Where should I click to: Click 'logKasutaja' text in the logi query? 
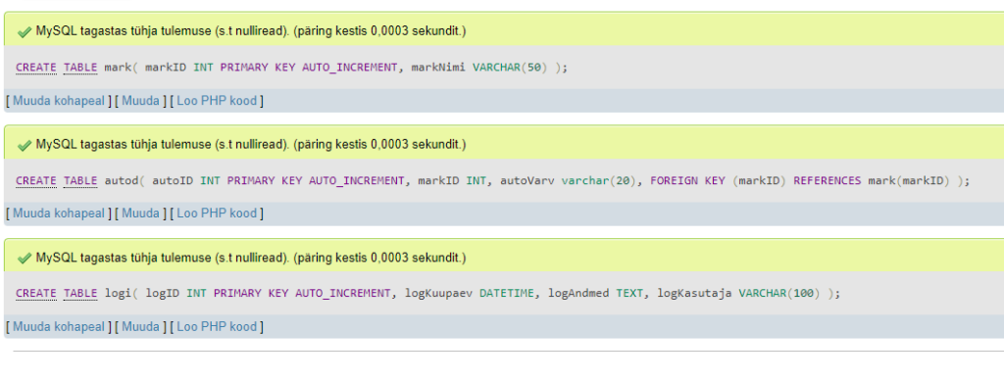pos(694,293)
